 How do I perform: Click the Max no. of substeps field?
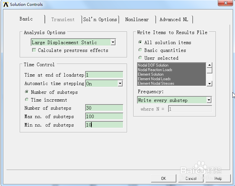pyautogui.click(x=104, y=116)
